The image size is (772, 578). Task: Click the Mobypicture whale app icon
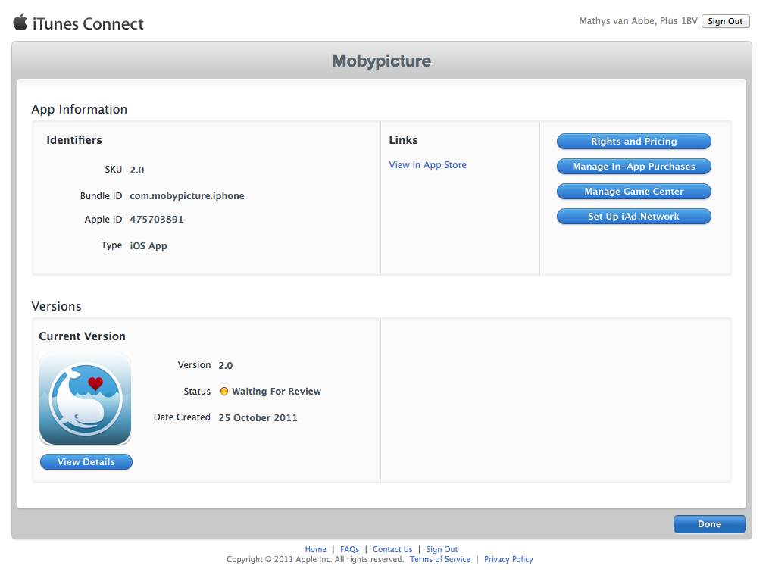tap(85, 398)
